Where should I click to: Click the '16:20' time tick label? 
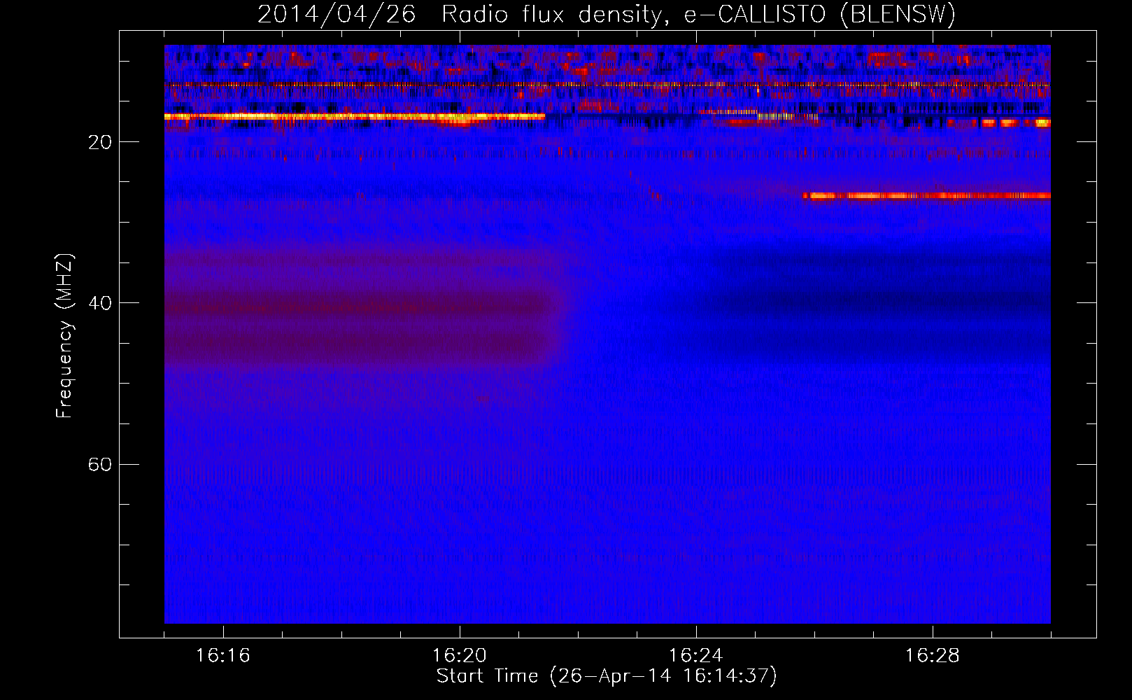[x=460, y=656]
